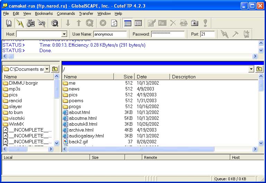266x183 pixels.
Task: Click the Edit file toolbar icon
Action: click(x=152, y=23)
